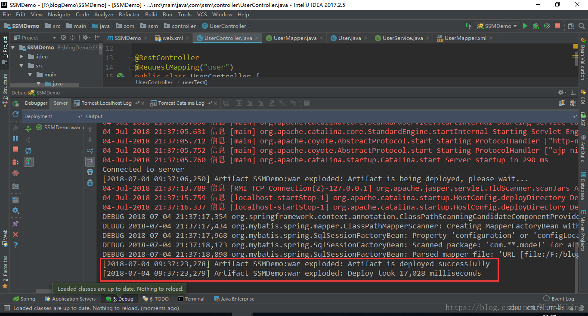This screenshot has height=316, width=588.
Task: Open the debug settings gear dropdown
Action: [15, 210]
